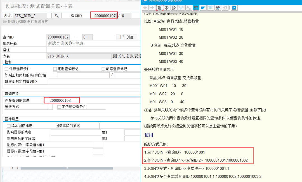Click the 识别正数负数的表/字段/值 first field

83,75
